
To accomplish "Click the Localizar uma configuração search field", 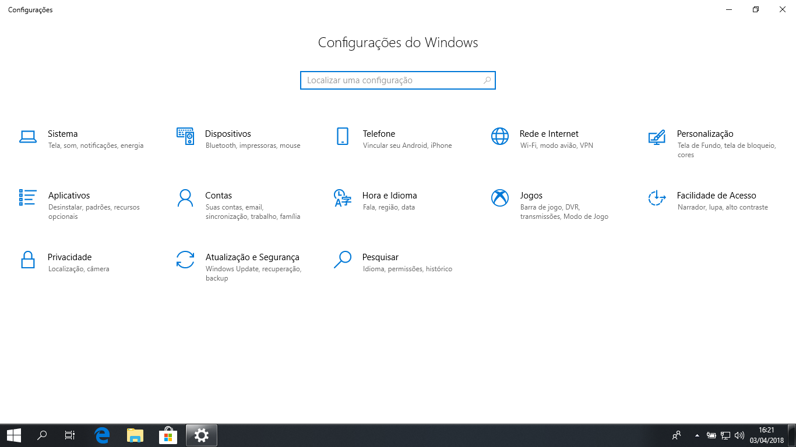I will tap(397, 80).
